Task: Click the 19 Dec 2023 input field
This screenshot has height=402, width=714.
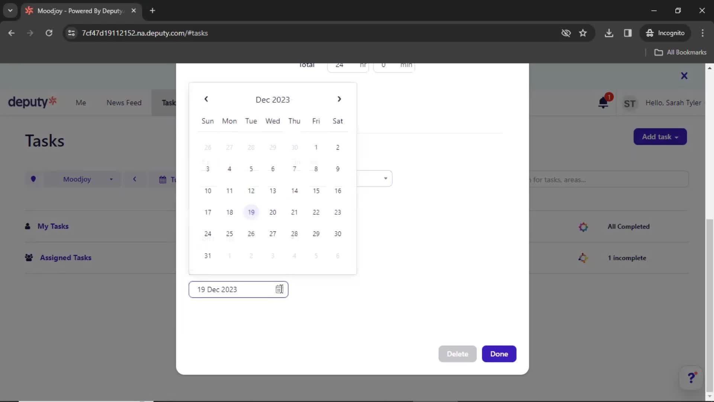Action: click(239, 289)
